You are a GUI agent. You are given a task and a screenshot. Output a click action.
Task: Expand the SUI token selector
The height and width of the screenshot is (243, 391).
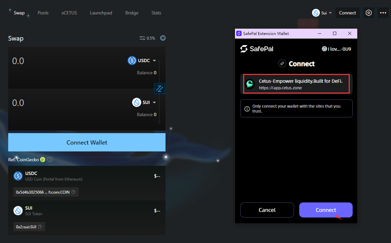(144, 102)
